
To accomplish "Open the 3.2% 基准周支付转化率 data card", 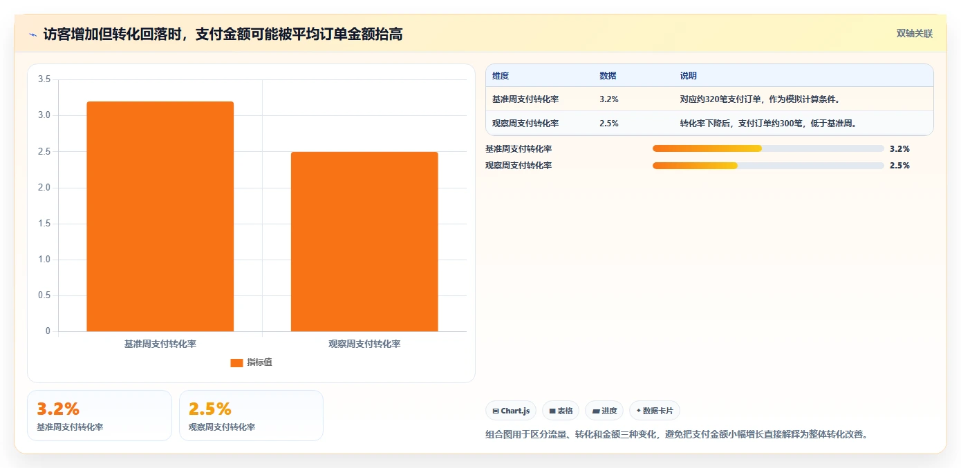I will 100,416.
